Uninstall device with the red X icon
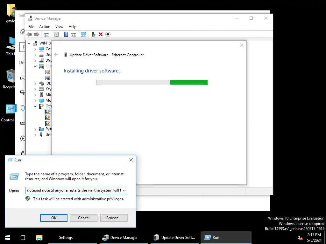 point(101,34)
